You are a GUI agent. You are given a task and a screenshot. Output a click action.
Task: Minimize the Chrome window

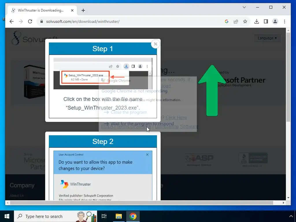[x=258, y=7]
